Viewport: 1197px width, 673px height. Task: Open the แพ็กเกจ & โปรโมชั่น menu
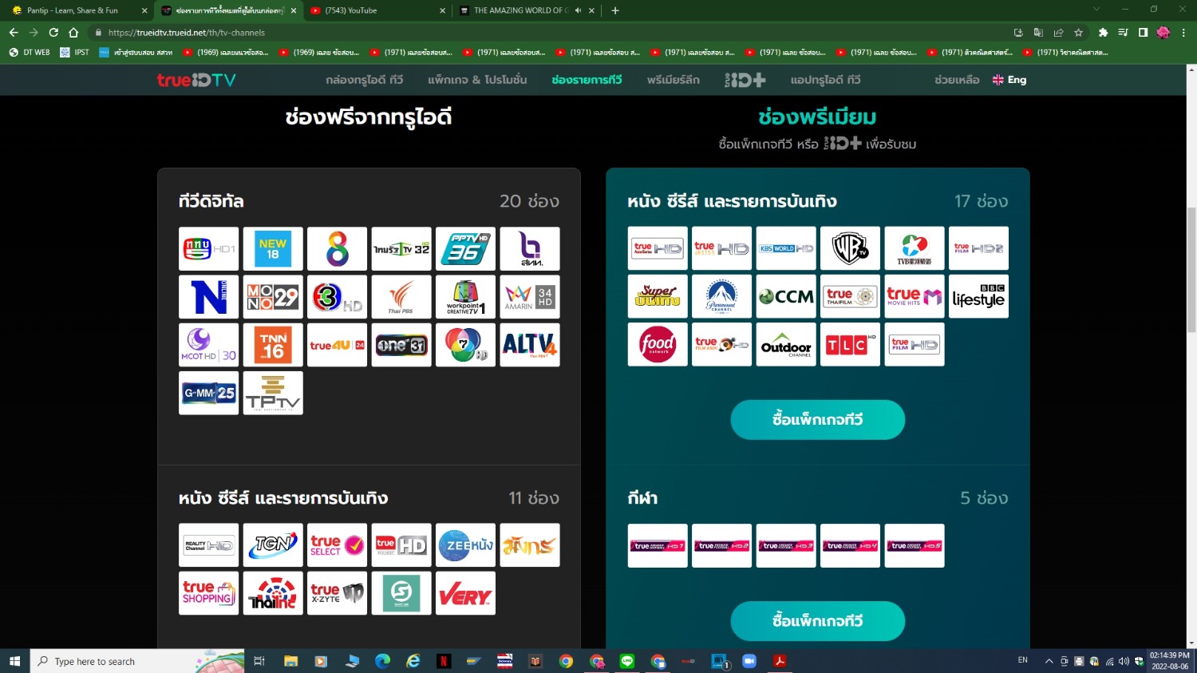[x=477, y=80]
